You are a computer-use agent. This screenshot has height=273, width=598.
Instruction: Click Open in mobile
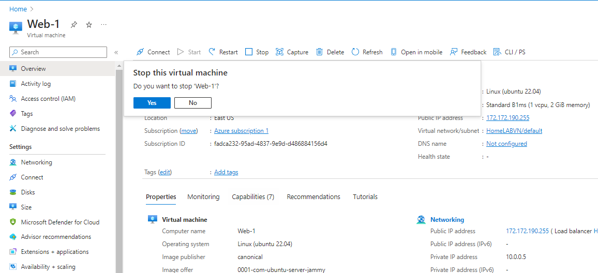tap(416, 52)
